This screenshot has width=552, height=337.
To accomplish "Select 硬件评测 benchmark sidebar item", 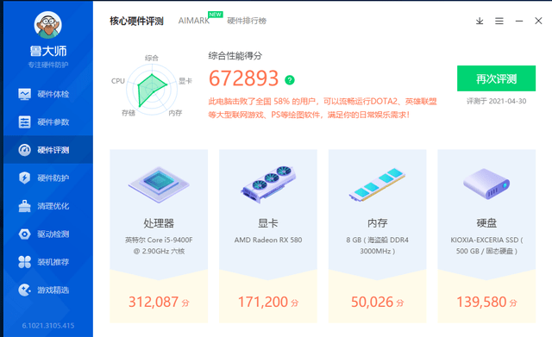I will pos(48,150).
